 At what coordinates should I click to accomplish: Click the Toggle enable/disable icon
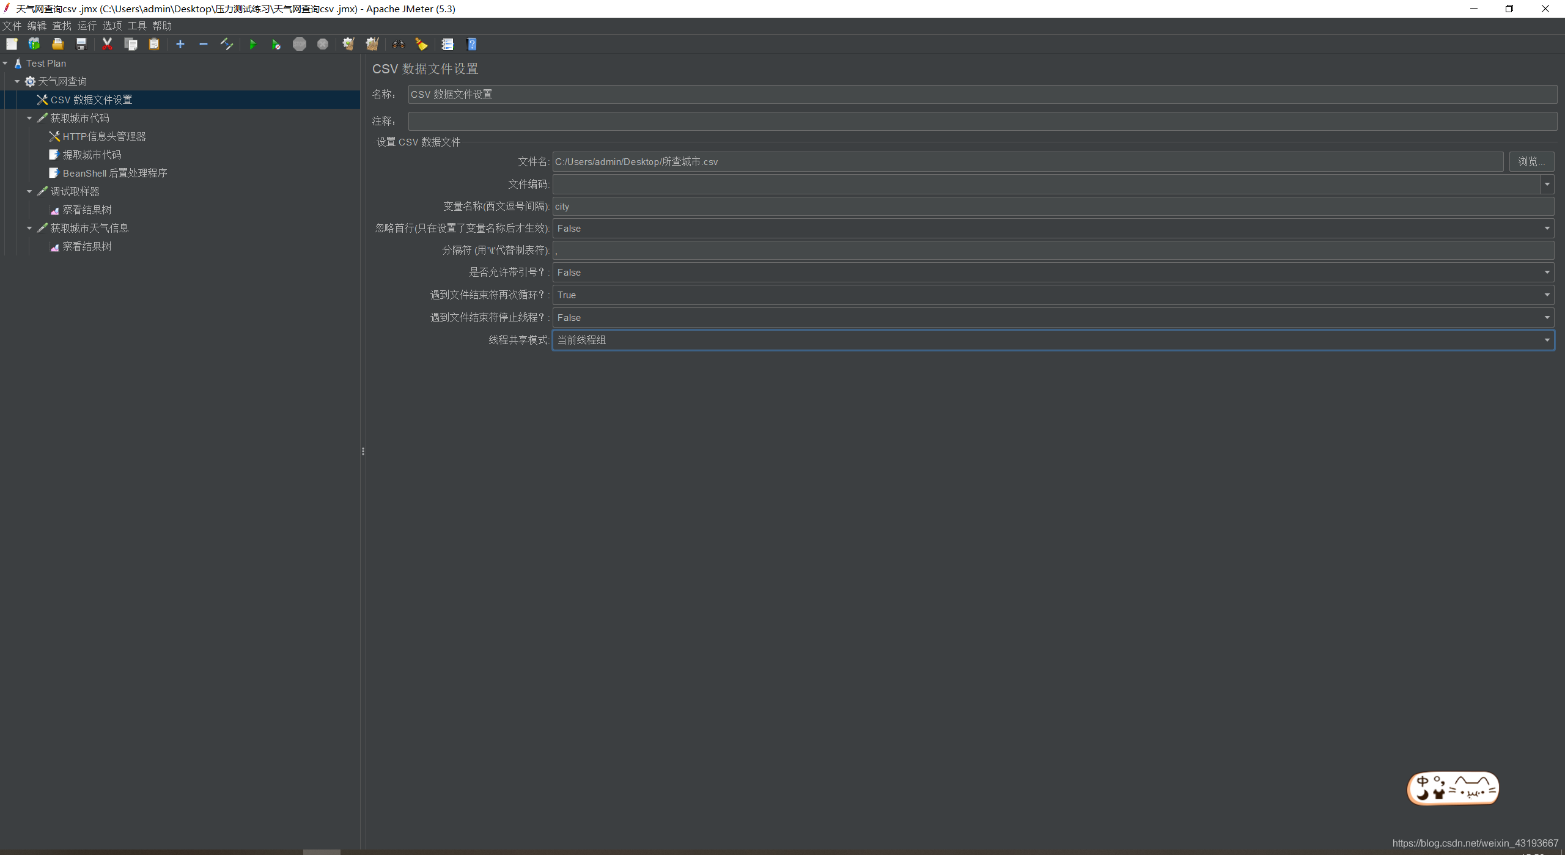coord(227,44)
